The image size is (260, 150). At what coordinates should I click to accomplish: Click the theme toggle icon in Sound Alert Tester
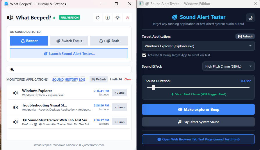(x=250, y=18)
